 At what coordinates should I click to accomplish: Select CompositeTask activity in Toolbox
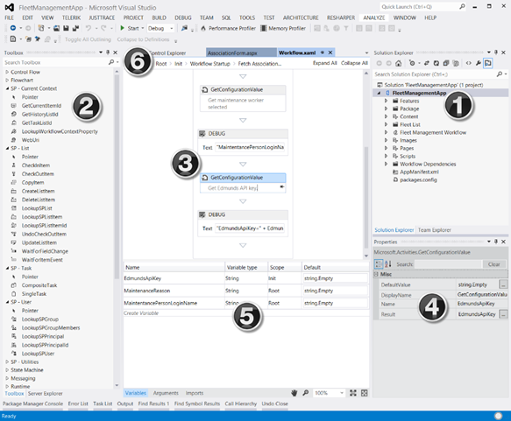coord(39,285)
